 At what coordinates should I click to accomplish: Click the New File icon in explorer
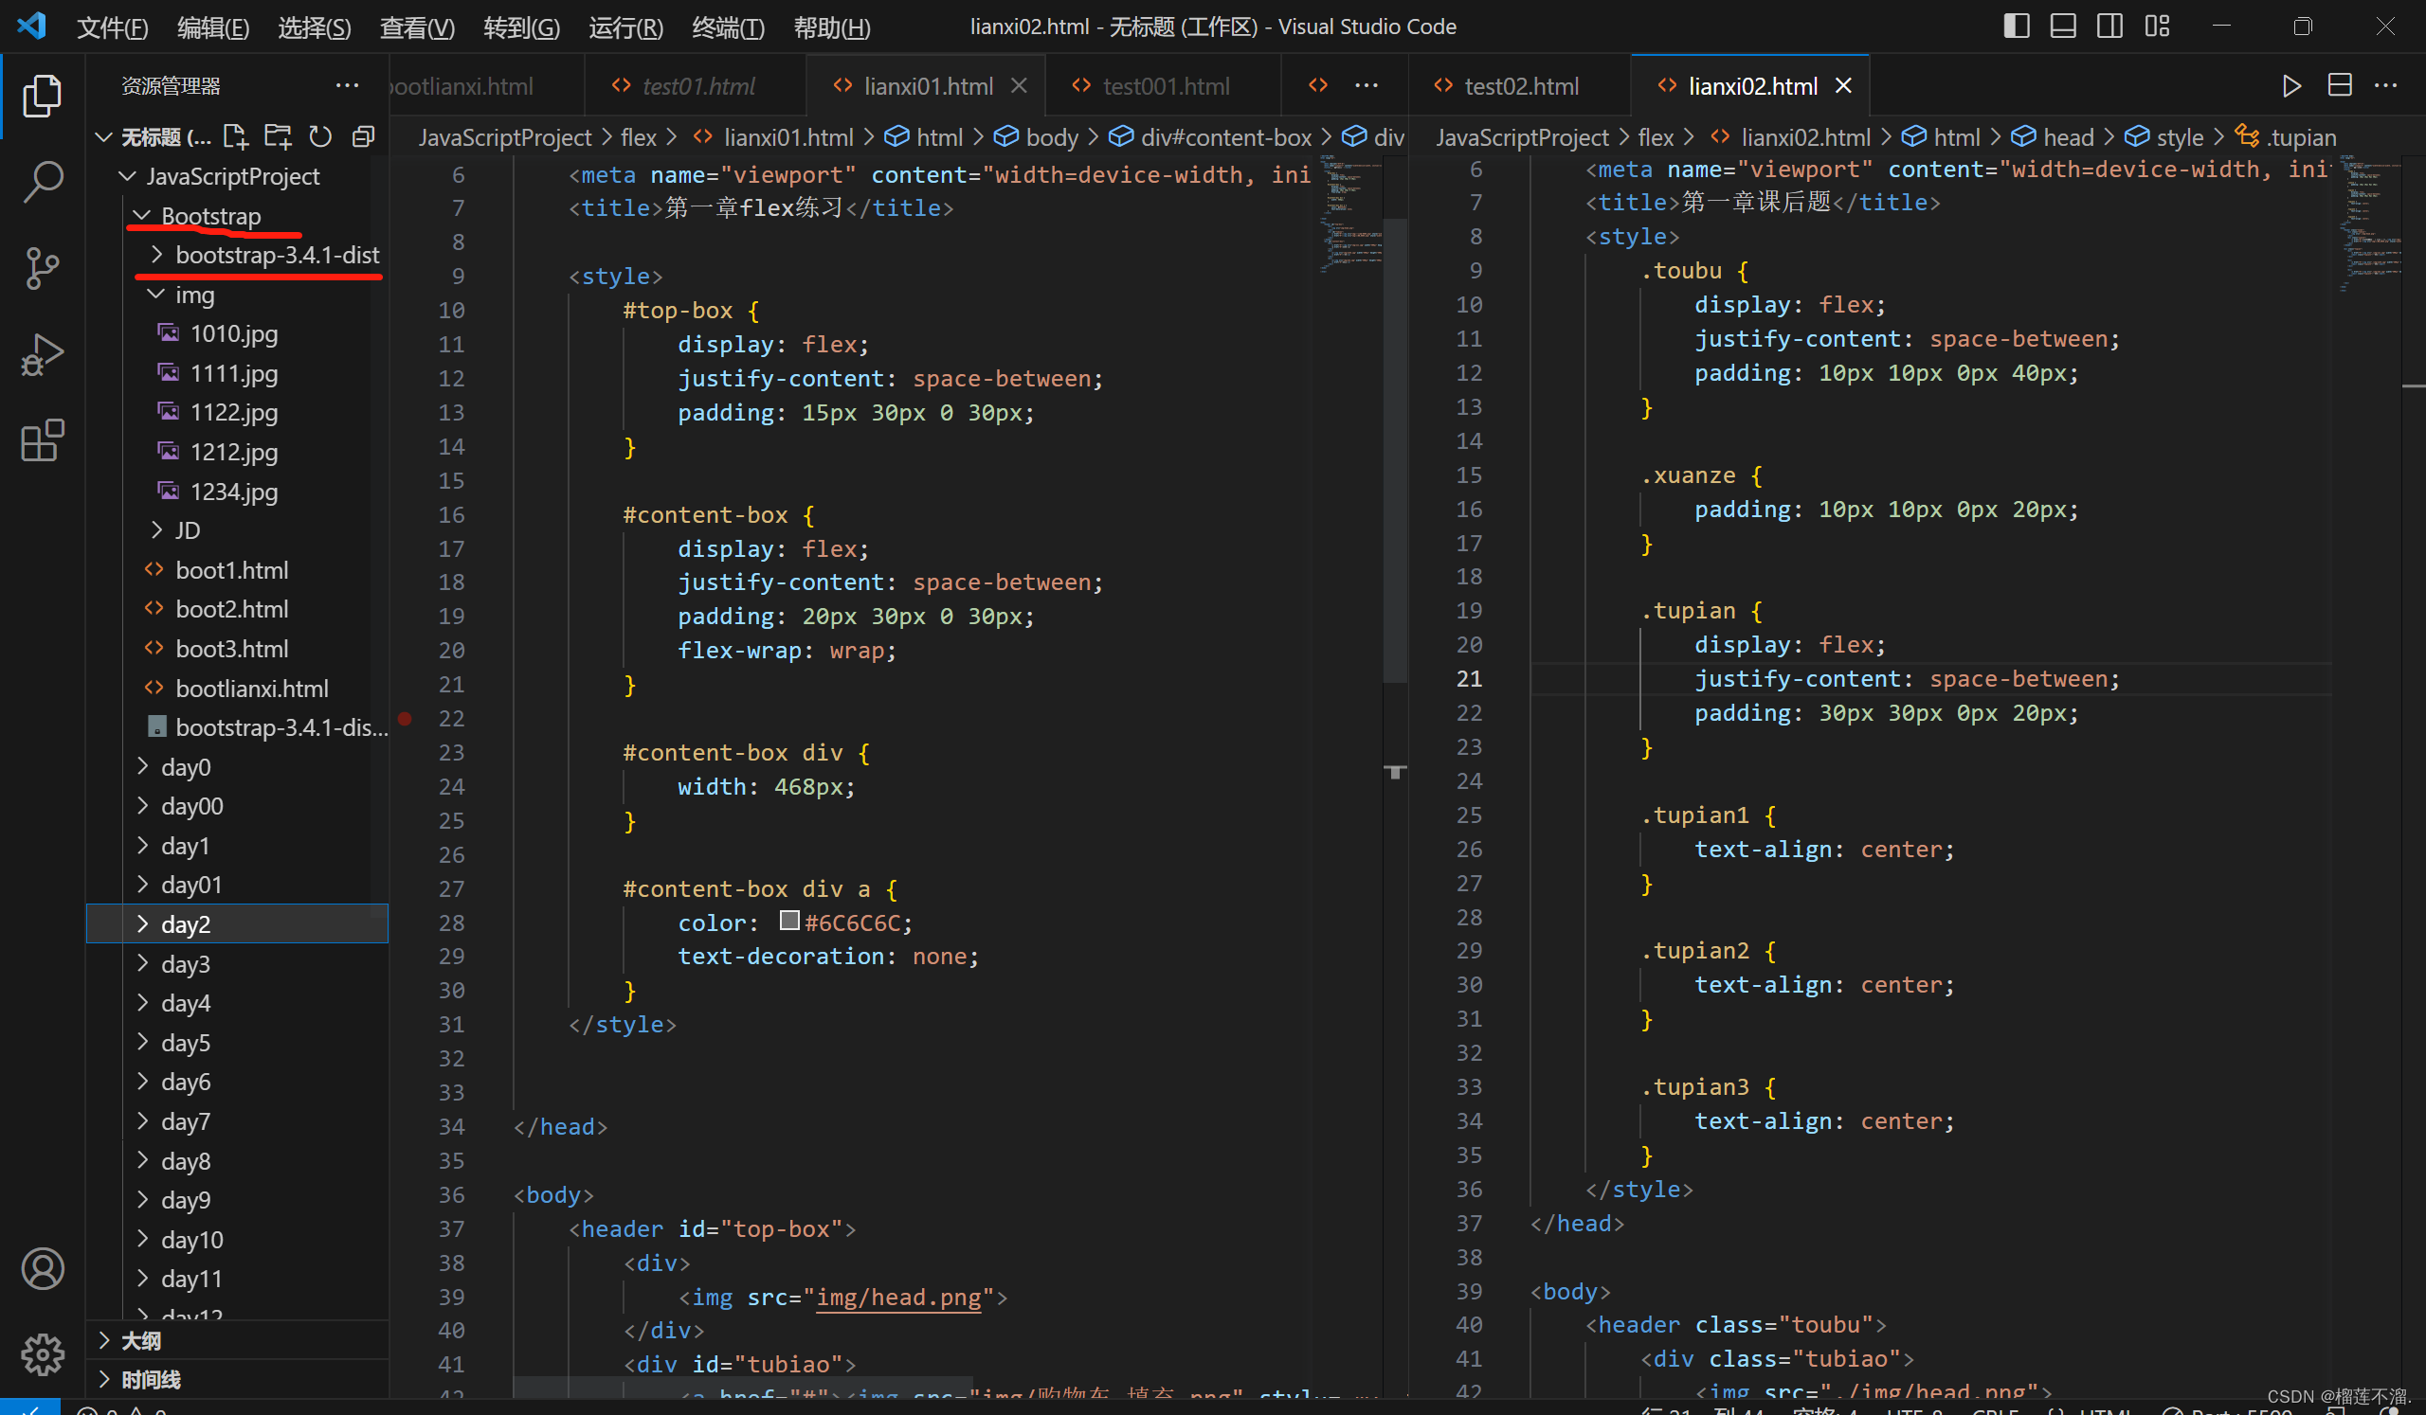pyautogui.click(x=235, y=136)
